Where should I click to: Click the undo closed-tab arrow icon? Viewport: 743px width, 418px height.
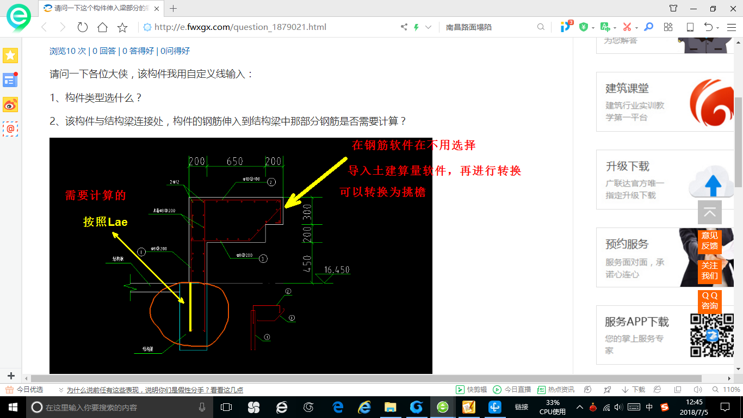pyautogui.click(x=709, y=27)
